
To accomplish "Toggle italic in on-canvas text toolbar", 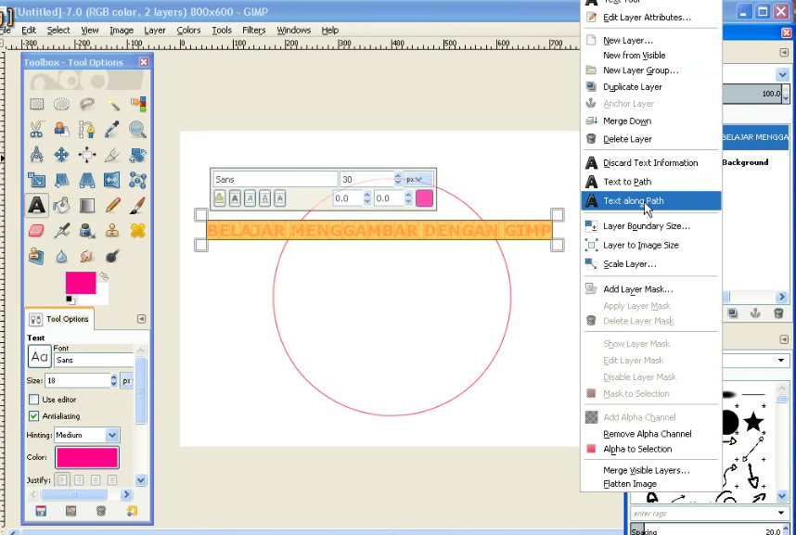I will click(x=250, y=198).
